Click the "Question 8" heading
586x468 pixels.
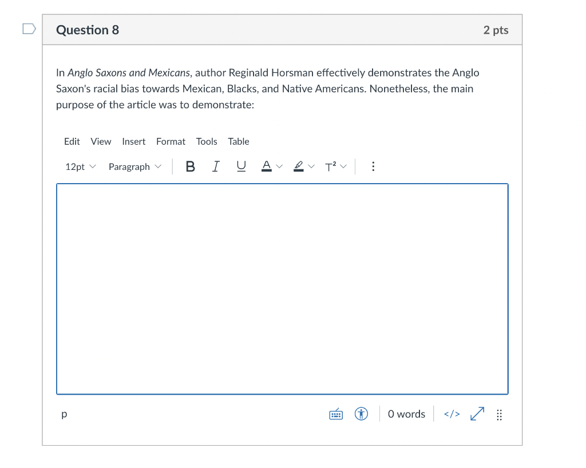88,30
